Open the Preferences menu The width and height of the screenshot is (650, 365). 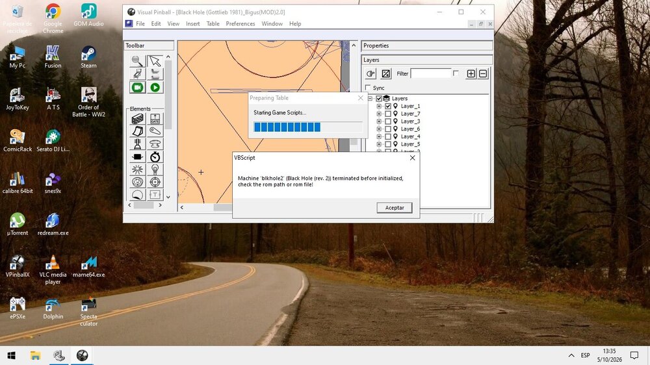pos(240,23)
